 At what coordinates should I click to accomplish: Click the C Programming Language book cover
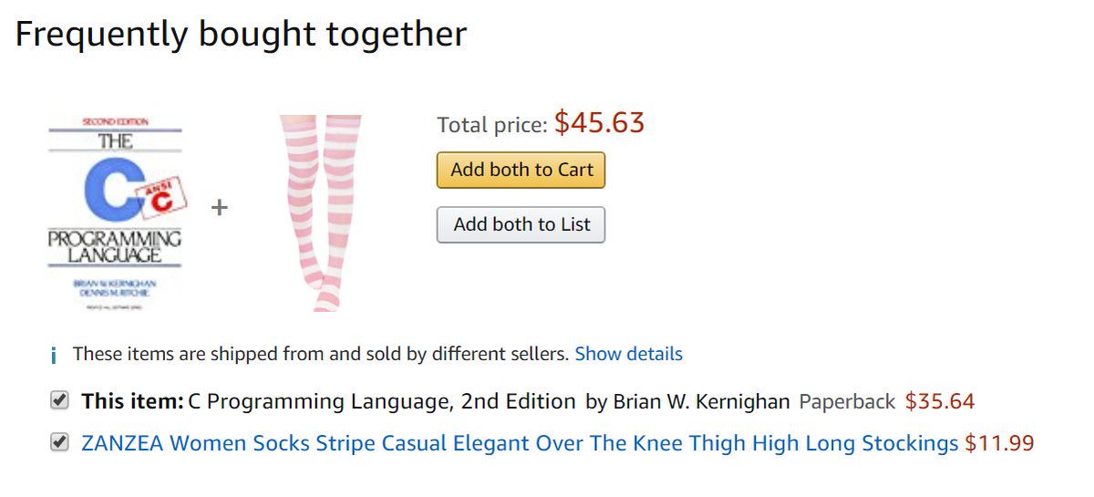(115, 209)
